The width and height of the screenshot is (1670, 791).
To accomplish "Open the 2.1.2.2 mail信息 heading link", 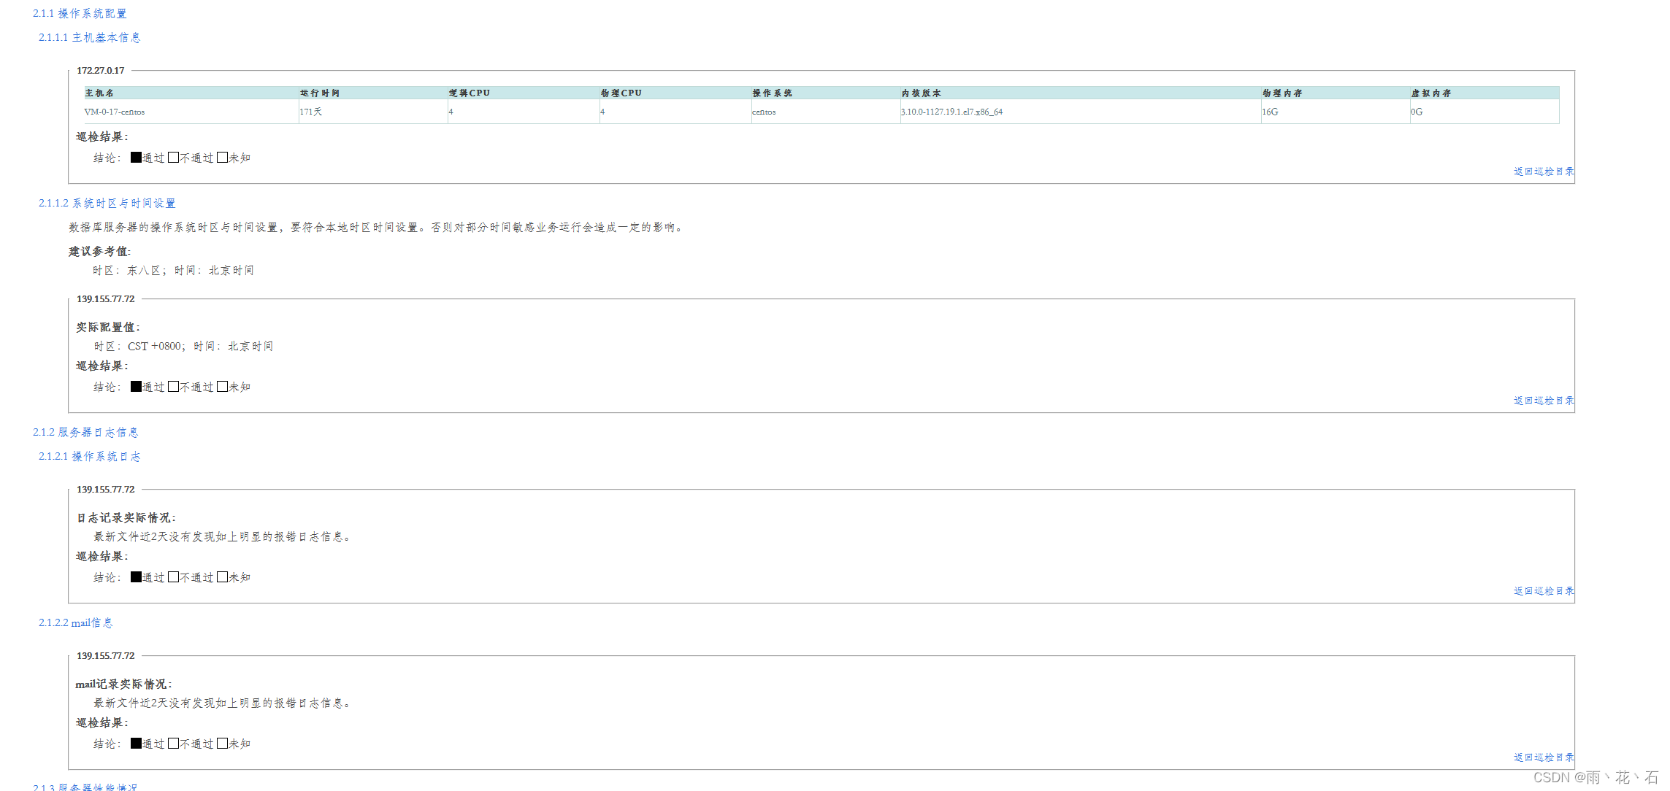I will [x=75, y=622].
